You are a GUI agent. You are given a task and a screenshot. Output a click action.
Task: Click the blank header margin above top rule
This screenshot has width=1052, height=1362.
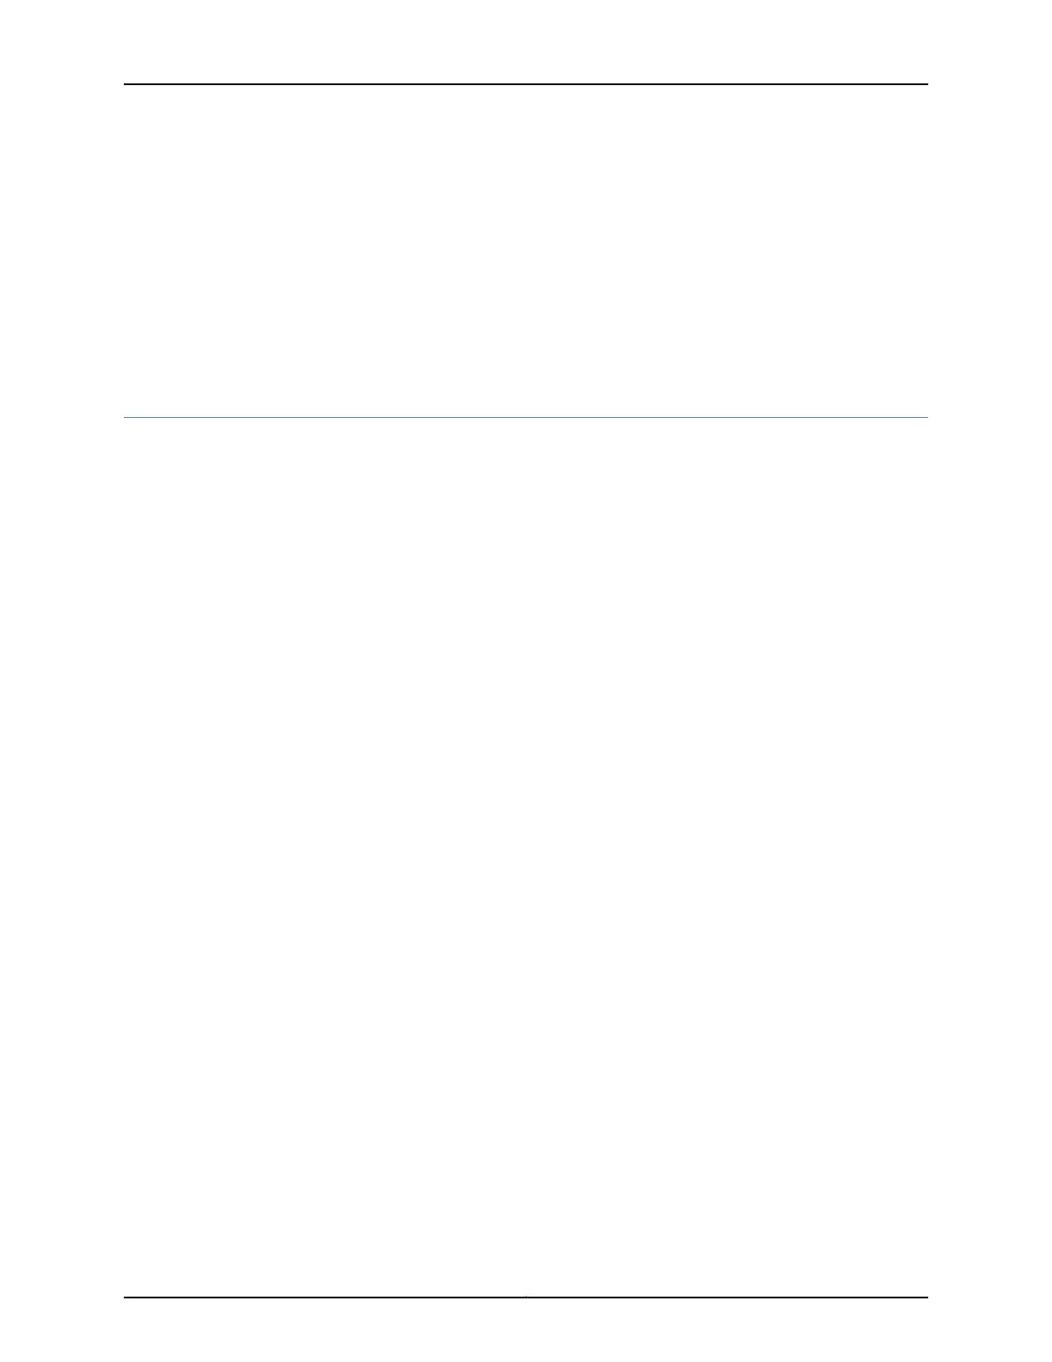pos(526,41)
